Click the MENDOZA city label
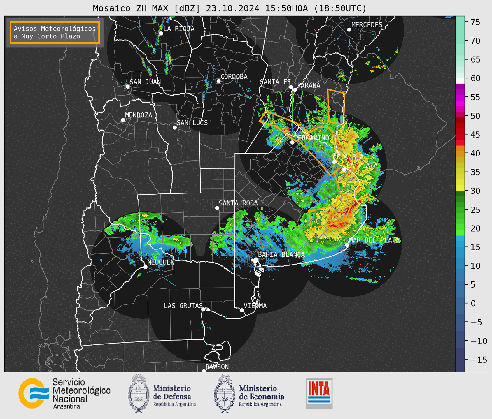 pos(139,115)
